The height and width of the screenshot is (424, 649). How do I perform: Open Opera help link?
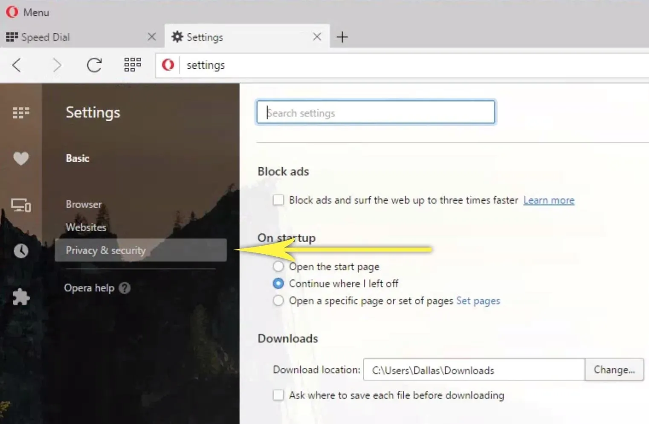89,288
